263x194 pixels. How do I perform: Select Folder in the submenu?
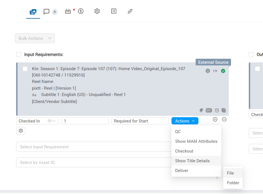pyautogui.click(x=233, y=183)
